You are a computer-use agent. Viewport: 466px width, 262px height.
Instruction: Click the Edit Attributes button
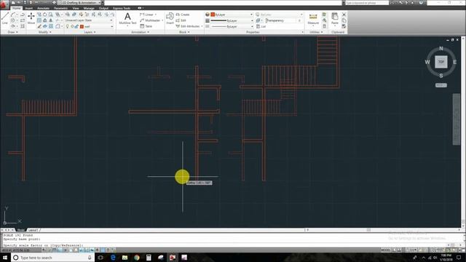tap(188, 26)
